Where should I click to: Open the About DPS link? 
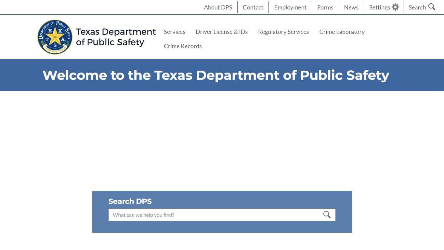click(218, 7)
